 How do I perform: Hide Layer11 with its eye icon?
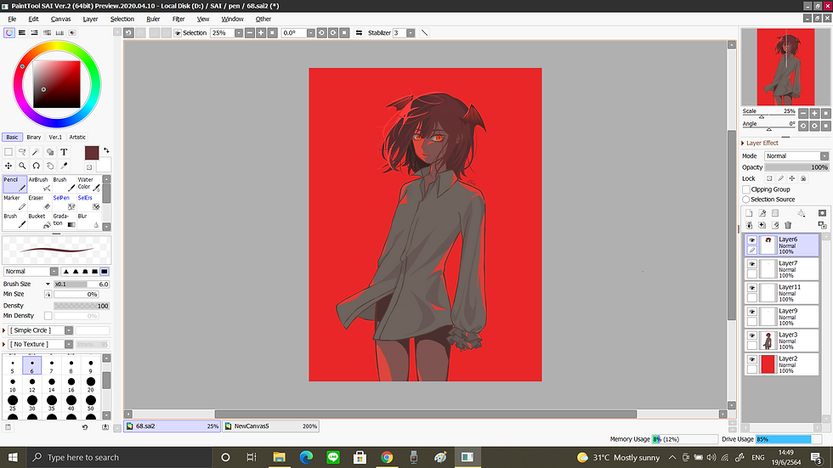(x=751, y=288)
